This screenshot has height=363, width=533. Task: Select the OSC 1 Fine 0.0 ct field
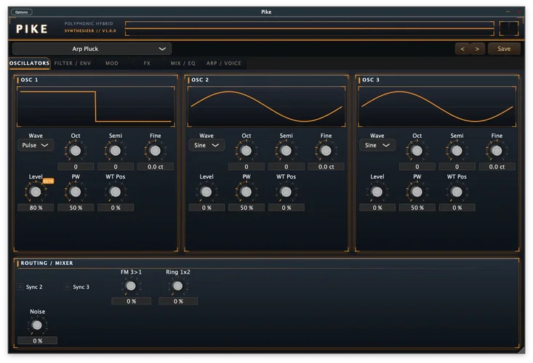(x=156, y=166)
